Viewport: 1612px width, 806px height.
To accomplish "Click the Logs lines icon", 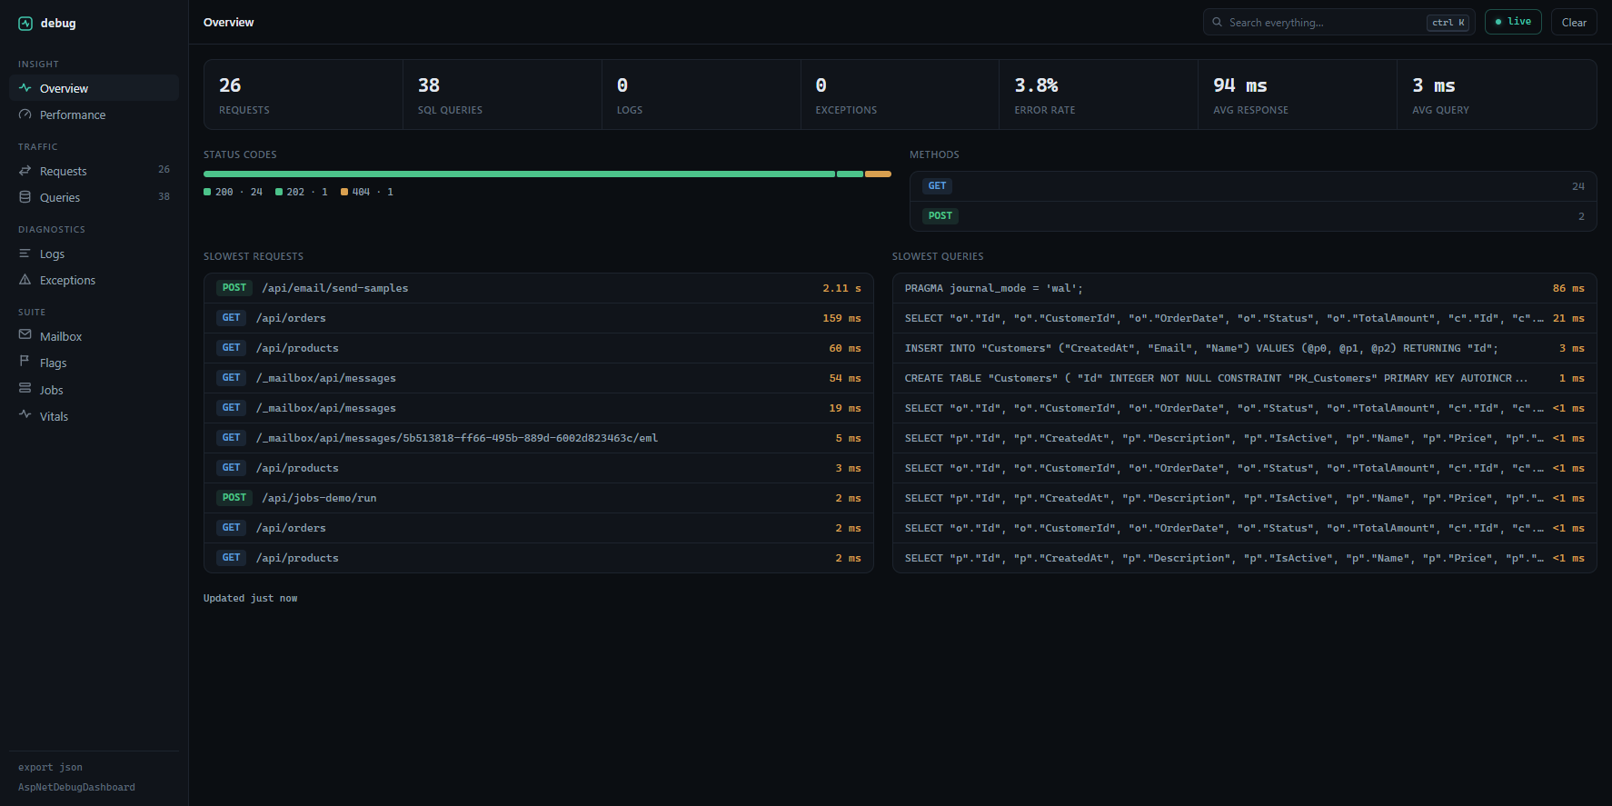I will pos(25,254).
